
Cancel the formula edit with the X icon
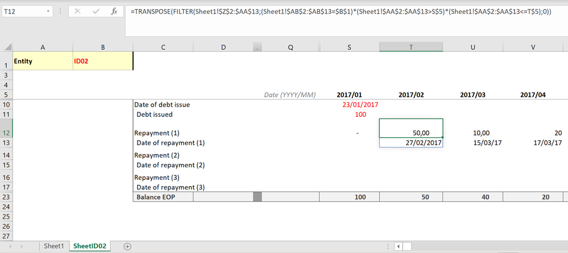(x=77, y=11)
